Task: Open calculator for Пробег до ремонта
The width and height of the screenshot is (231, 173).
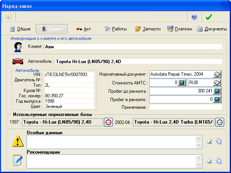Action: click(x=217, y=91)
